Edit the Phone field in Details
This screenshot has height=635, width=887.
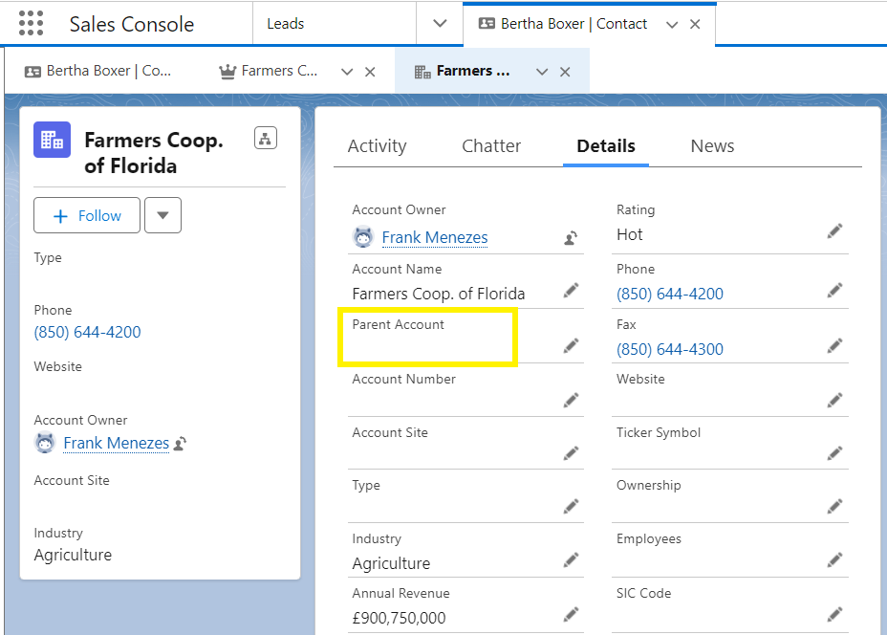click(x=835, y=291)
